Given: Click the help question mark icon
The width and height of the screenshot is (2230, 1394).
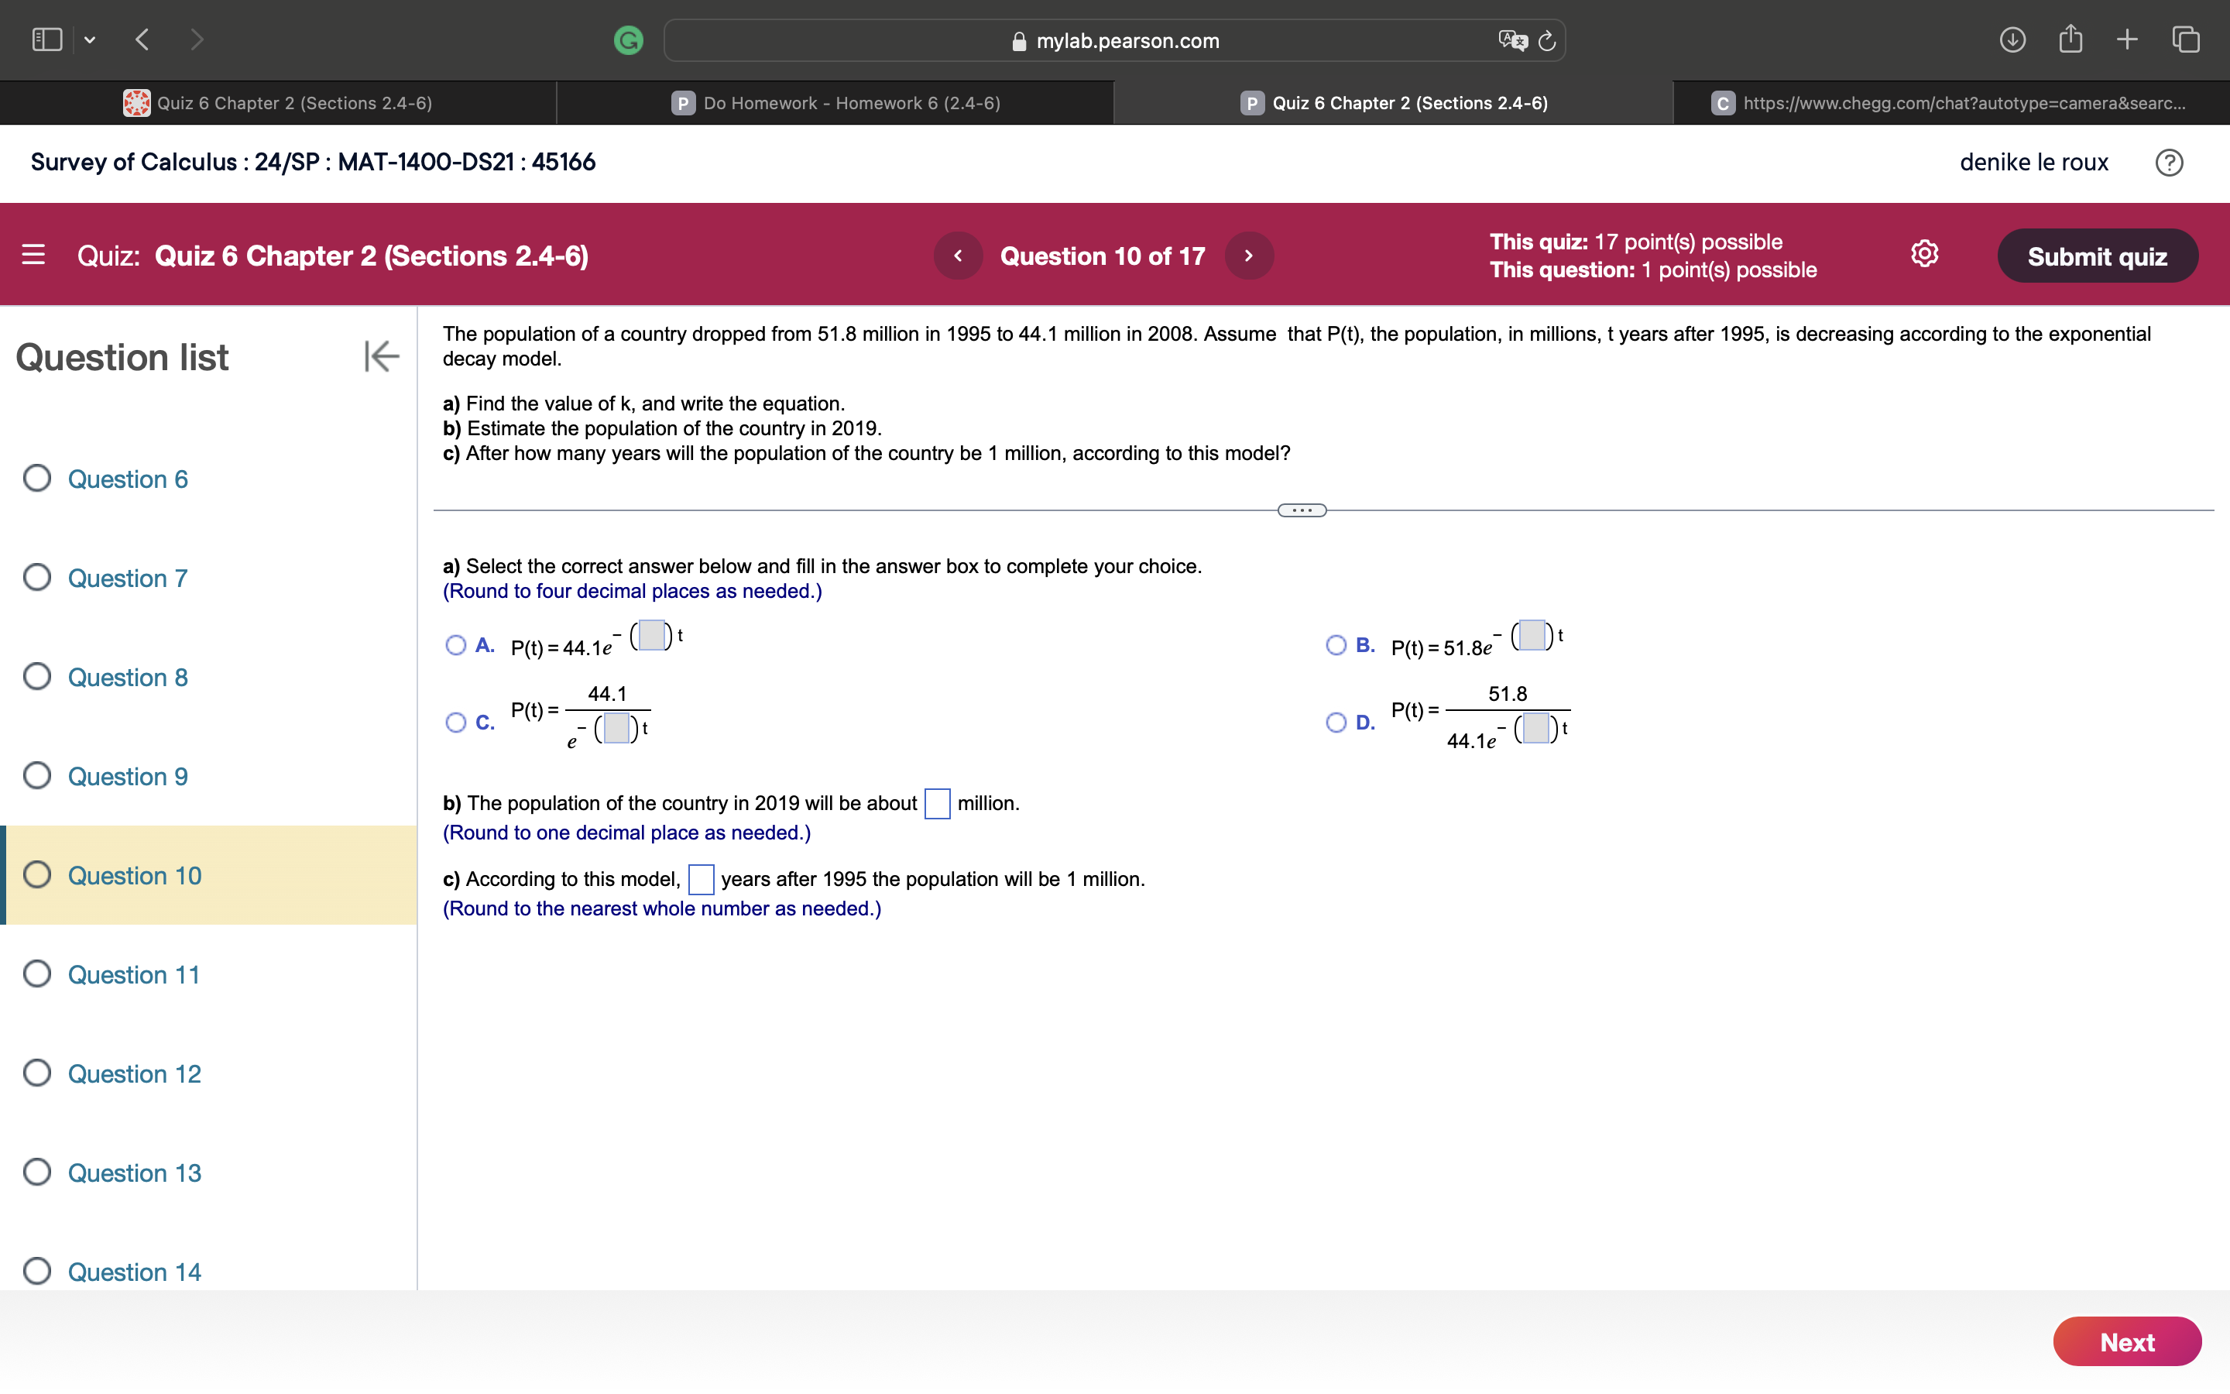Looking at the screenshot, I should tap(2170, 163).
